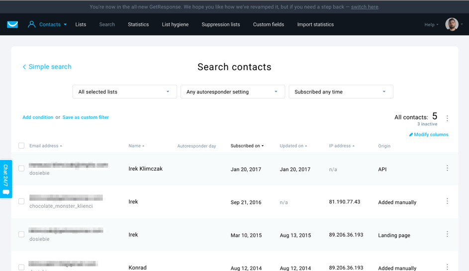Open the Chat 24/7 side widget
The height and width of the screenshot is (271, 469).
click(x=6, y=179)
